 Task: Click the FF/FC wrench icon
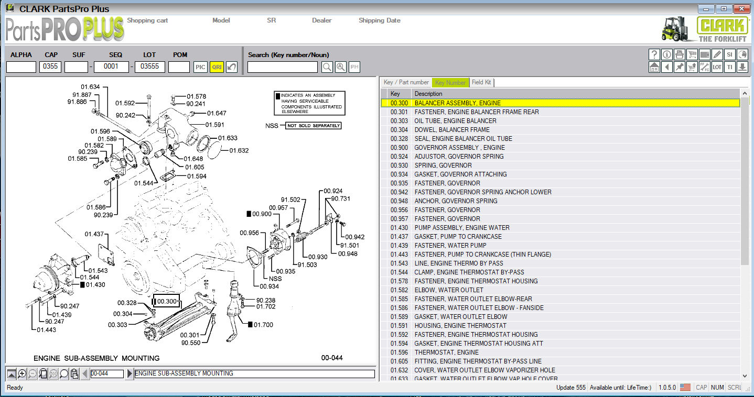pyautogui.click(x=705, y=67)
